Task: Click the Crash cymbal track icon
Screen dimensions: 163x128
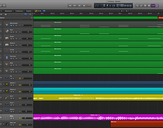Action: pyautogui.click(x=7, y=71)
